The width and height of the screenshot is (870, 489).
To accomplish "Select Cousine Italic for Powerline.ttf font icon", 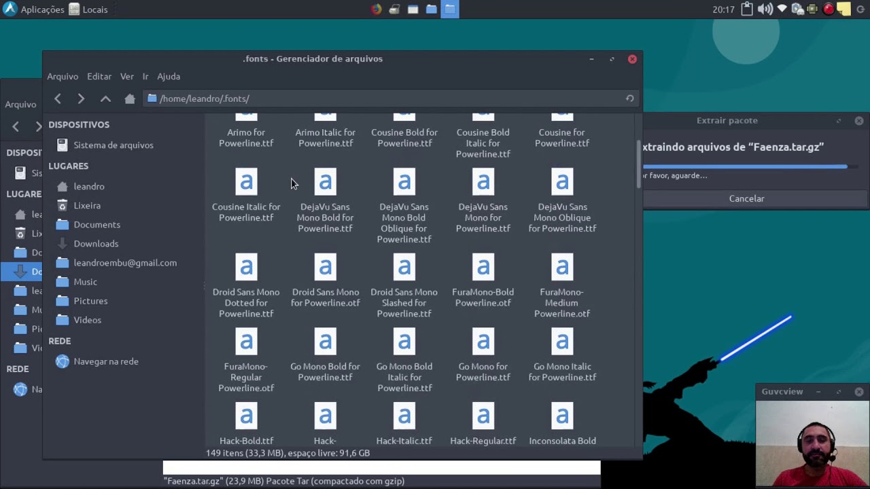I will tap(246, 182).
